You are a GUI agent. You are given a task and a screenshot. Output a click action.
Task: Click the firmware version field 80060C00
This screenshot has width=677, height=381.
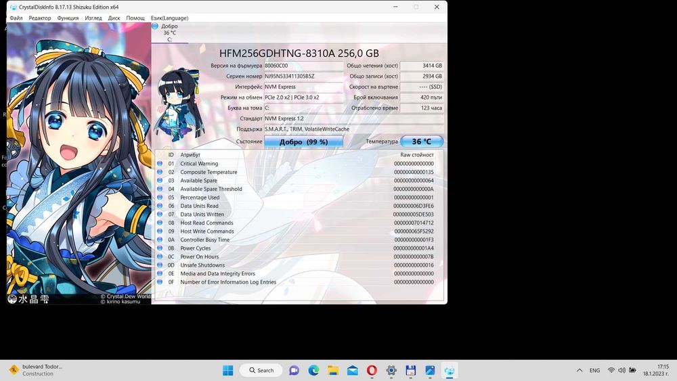pyautogui.click(x=303, y=66)
